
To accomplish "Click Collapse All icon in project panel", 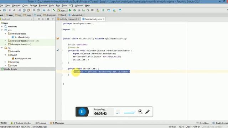I will pos(43,19).
